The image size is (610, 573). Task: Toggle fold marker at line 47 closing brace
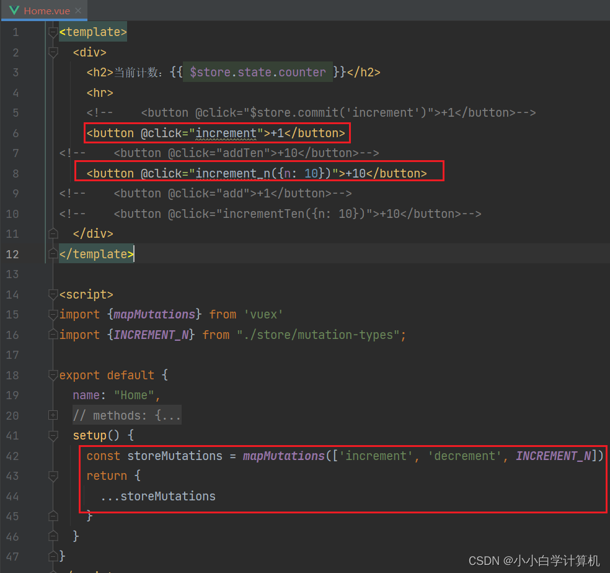click(x=53, y=557)
